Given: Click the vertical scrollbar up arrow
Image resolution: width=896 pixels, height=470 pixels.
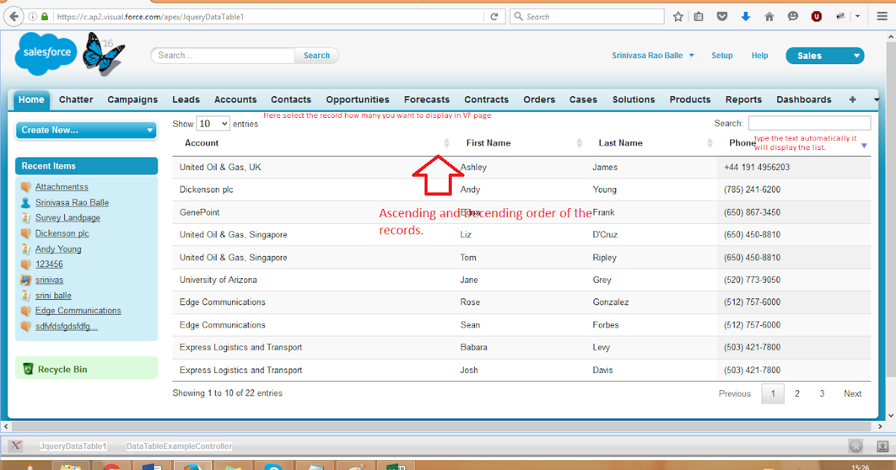Looking at the screenshot, I should pos(889,37).
